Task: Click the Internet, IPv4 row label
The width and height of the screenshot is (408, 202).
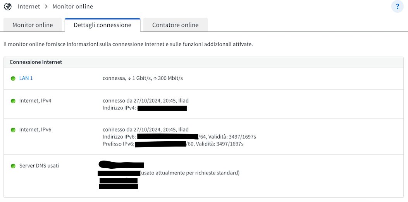Action: pyautogui.click(x=35, y=101)
